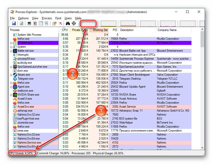Click the Properties toolbar icon
This screenshot has height=164, width=213.
[54, 23]
